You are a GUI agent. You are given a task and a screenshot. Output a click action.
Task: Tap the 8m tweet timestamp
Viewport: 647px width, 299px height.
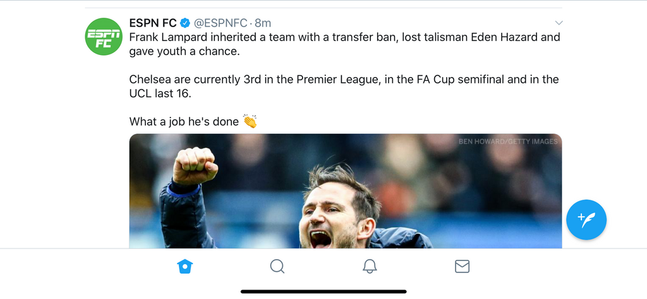tap(263, 23)
